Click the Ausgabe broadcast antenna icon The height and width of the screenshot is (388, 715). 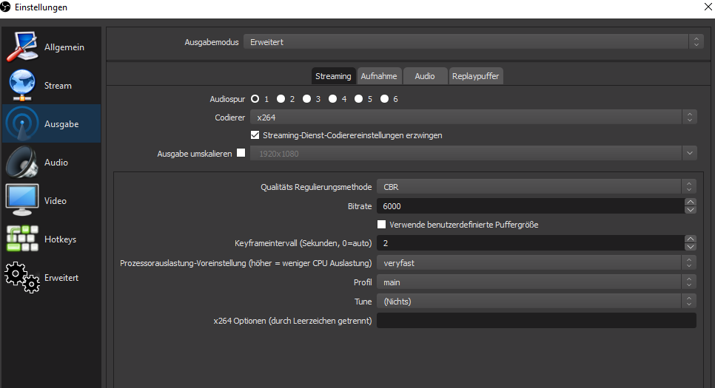click(22, 124)
